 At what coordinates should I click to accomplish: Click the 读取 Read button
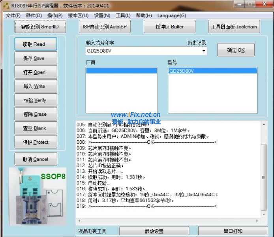pyautogui.click(x=36, y=44)
